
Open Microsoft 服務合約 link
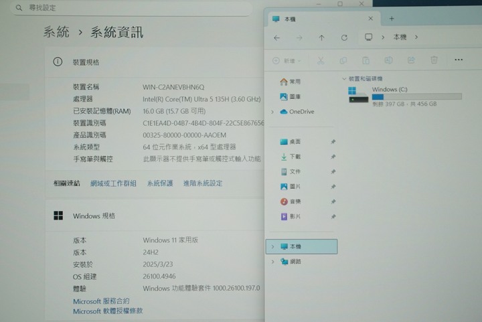[x=101, y=301]
